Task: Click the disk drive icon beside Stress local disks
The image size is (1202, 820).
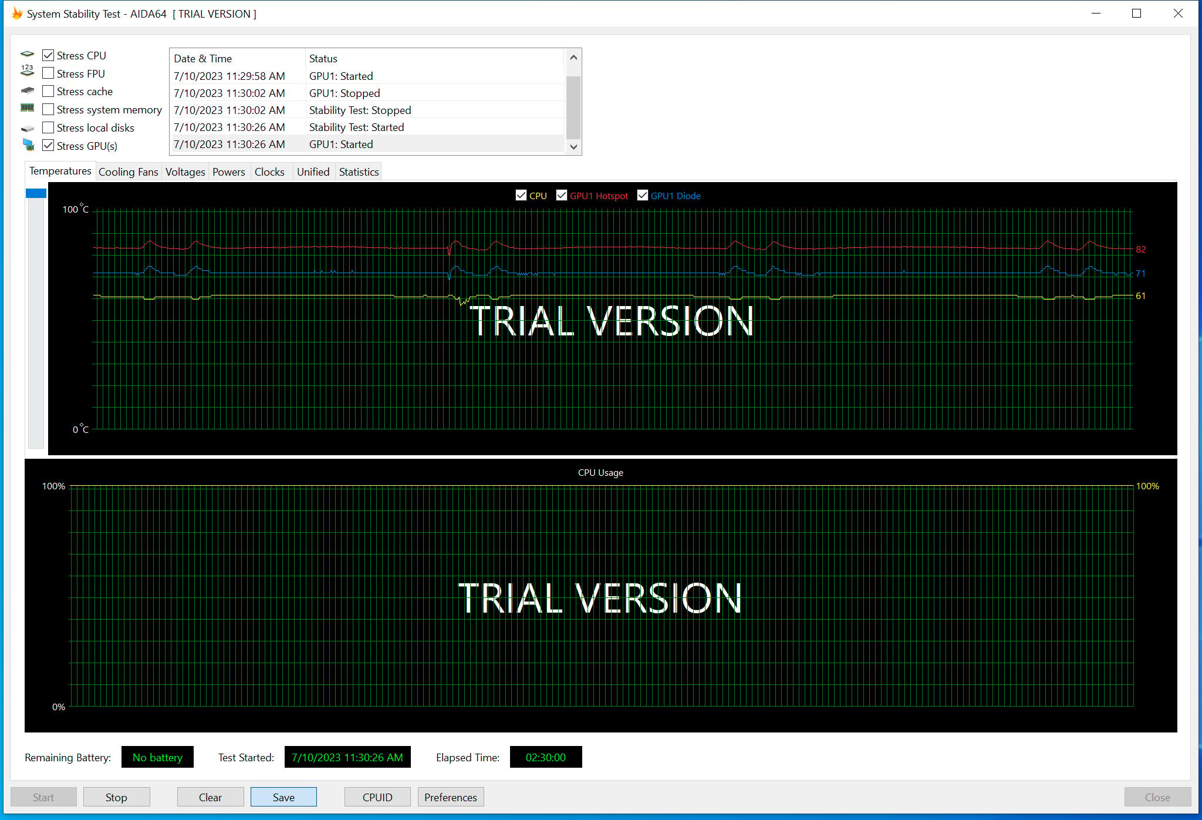Action: 28,128
